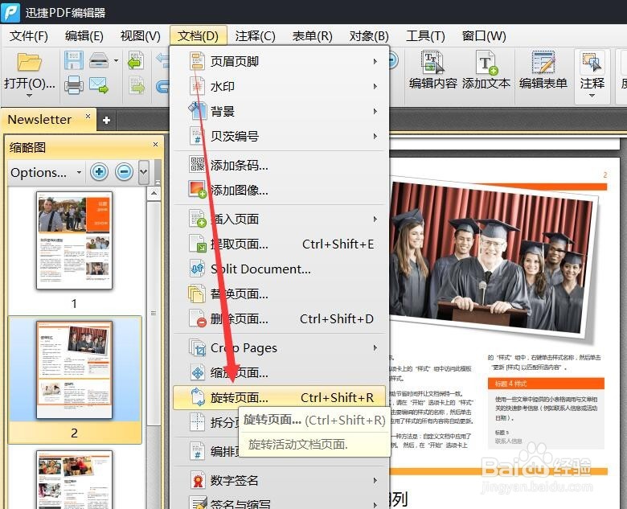Close the Newsletter tab
The width and height of the screenshot is (627, 509).
(x=88, y=116)
